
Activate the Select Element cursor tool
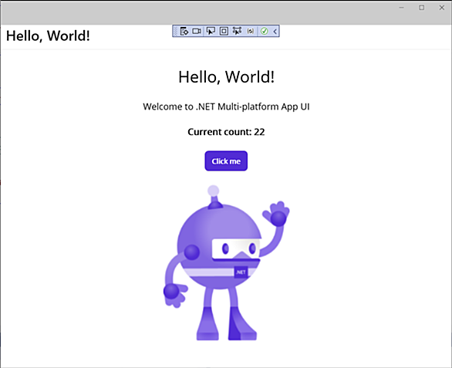click(211, 31)
